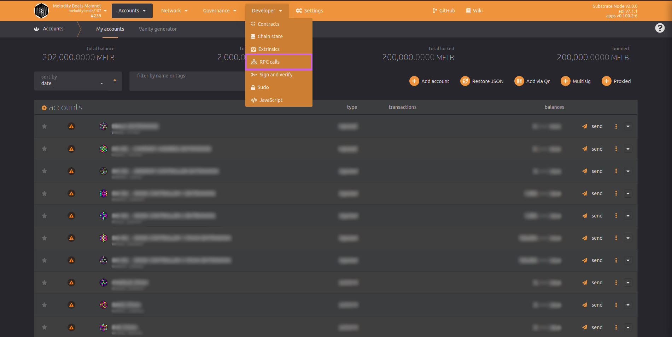
Task: Click warning icon on first account row
Action: point(71,126)
